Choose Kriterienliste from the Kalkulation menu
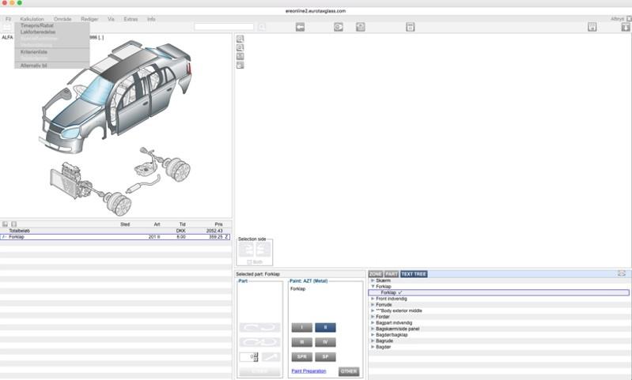 point(34,52)
